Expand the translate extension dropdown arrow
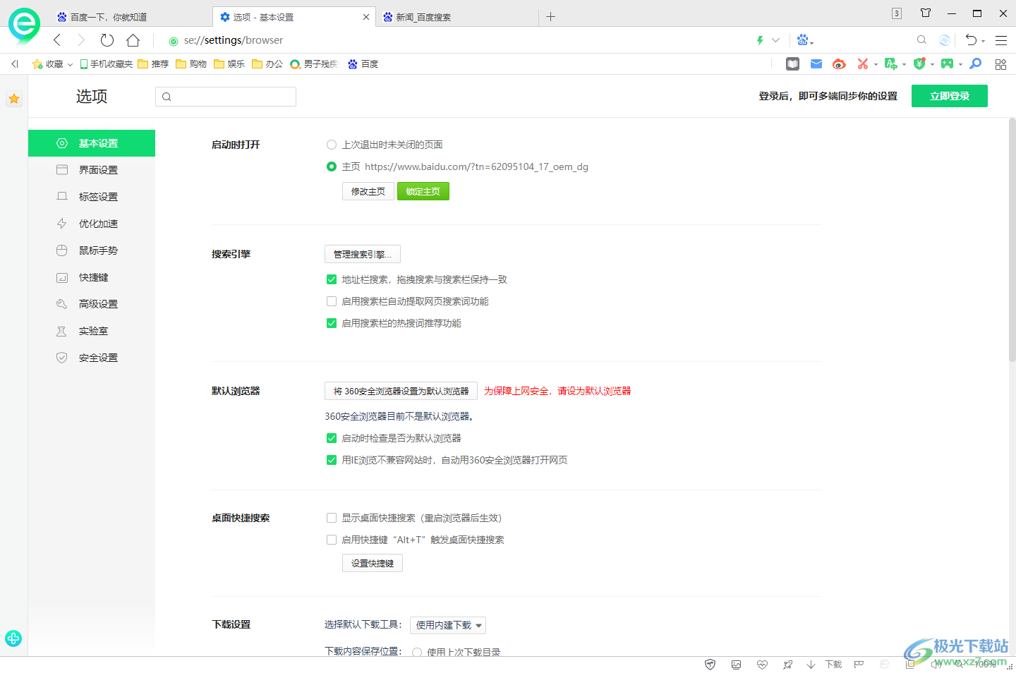The width and height of the screenshot is (1016, 673). 904,65
